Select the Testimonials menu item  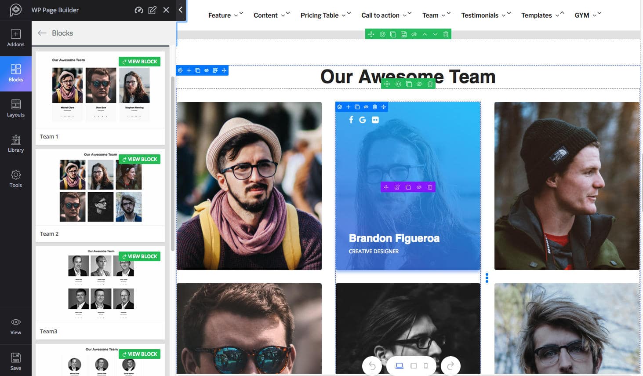click(481, 15)
